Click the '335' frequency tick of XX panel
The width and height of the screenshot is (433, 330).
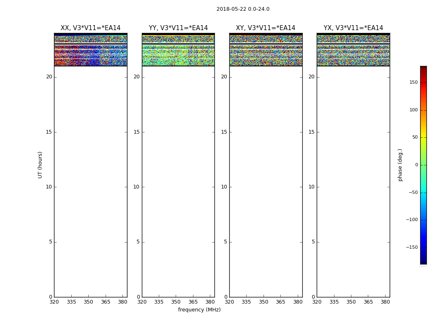click(x=71, y=302)
